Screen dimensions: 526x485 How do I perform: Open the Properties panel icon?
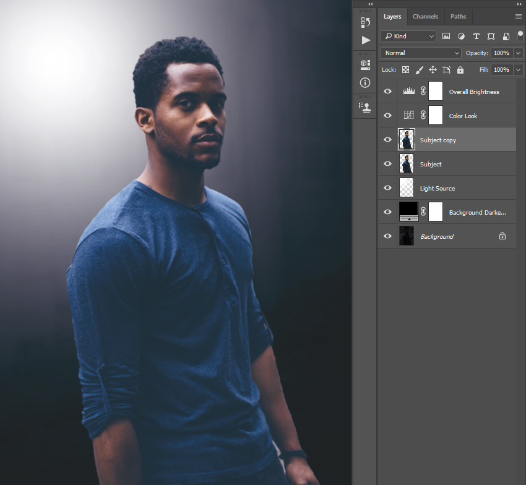click(365, 65)
